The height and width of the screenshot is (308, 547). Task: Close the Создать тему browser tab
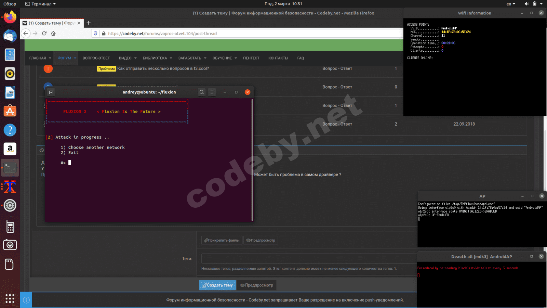tap(79, 23)
